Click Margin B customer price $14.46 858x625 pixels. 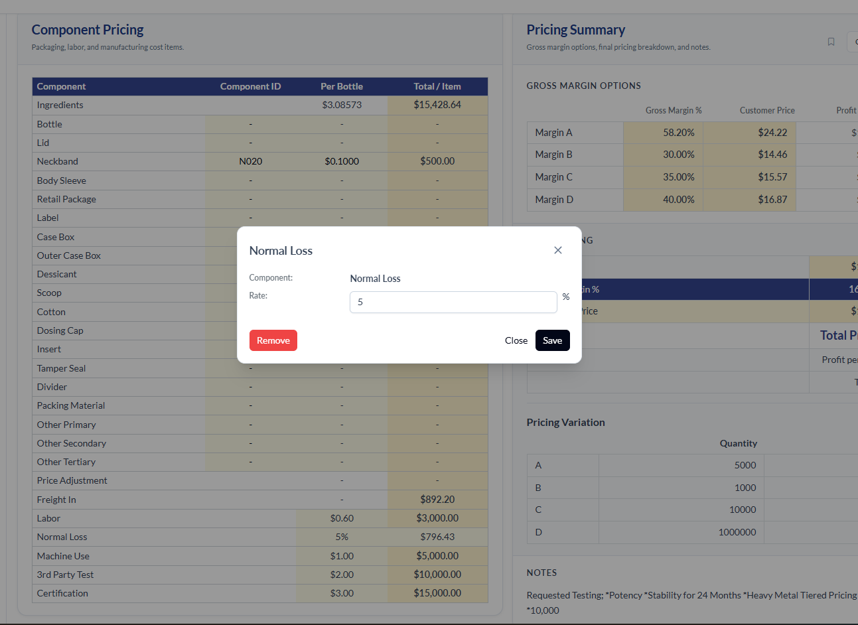tap(772, 155)
